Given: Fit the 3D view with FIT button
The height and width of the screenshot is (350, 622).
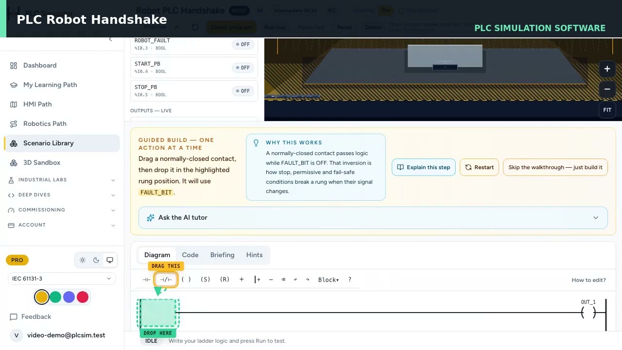Looking at the screenshot, I should point(607,110).
